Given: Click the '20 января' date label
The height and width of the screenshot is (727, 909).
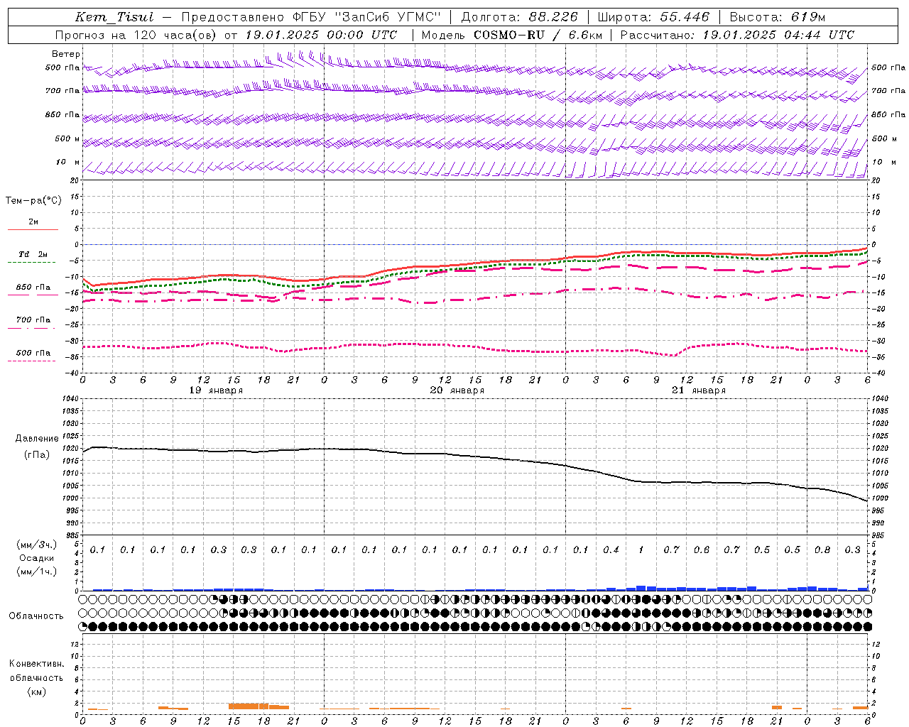Looking at the screenshot, I should [x=457, y=390].
